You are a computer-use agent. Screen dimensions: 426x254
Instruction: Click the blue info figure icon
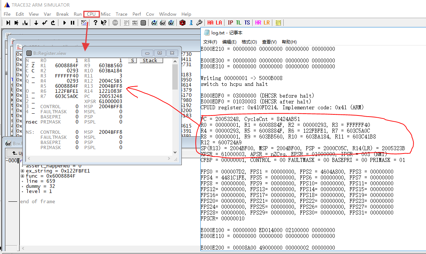tap(191, 23)
